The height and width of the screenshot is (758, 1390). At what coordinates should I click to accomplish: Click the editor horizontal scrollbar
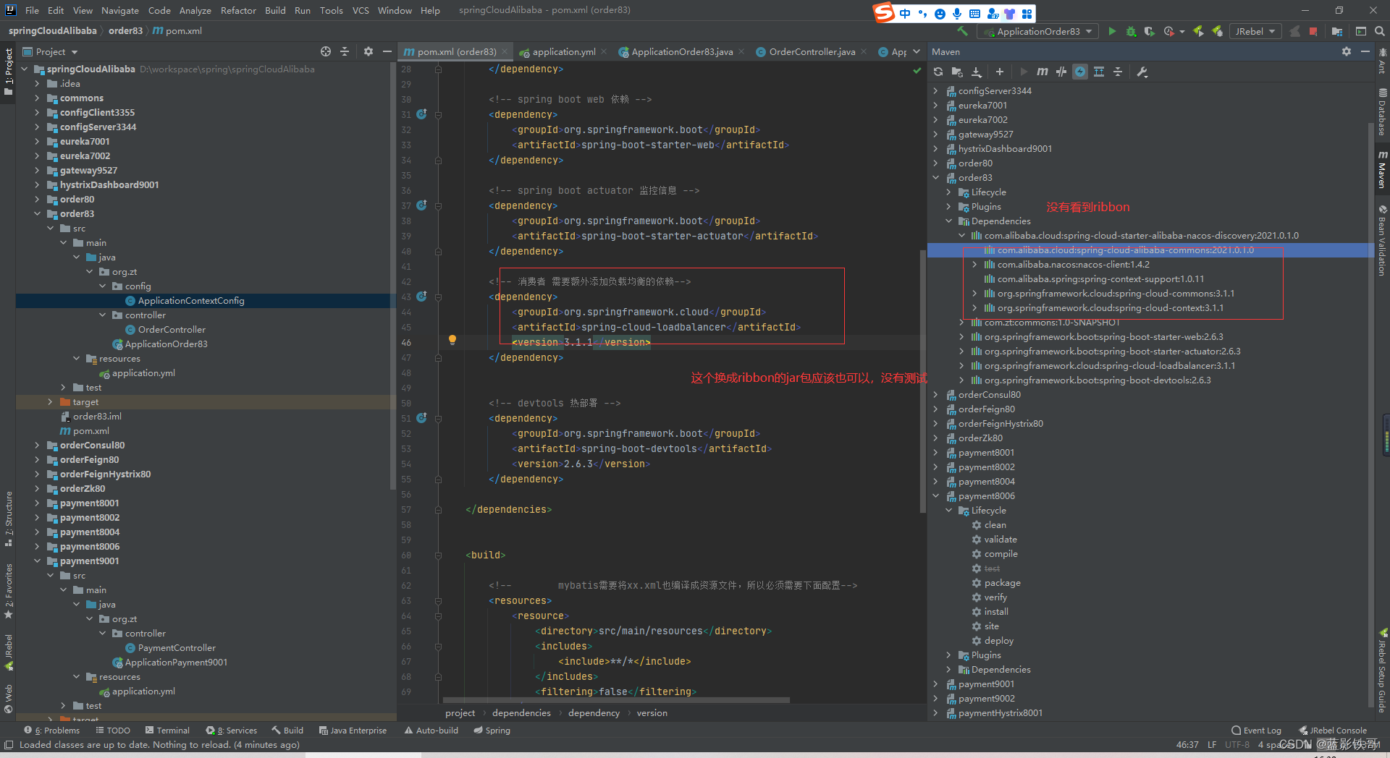click(615, 700)
